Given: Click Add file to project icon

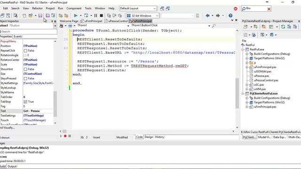Looking at the screenshot, I should (x=61, y=15).
